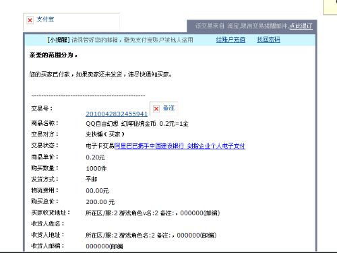Click the 收货人地址 label
Image resolution: width=337 pixels, height=253 pixels.
(48, 235)
